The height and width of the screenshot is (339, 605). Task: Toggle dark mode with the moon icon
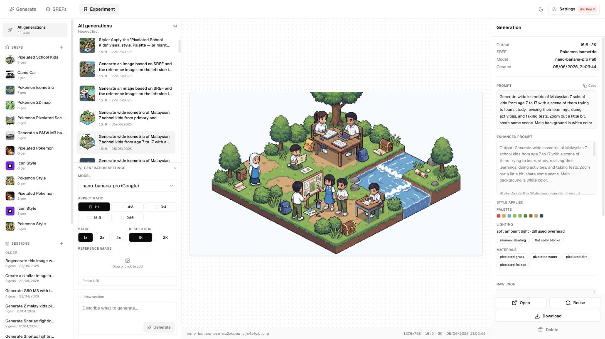point(541,9)
